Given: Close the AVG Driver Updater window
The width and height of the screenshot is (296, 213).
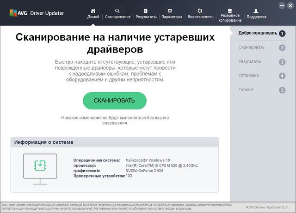Looking at the screenshot, I should point(290,5).
